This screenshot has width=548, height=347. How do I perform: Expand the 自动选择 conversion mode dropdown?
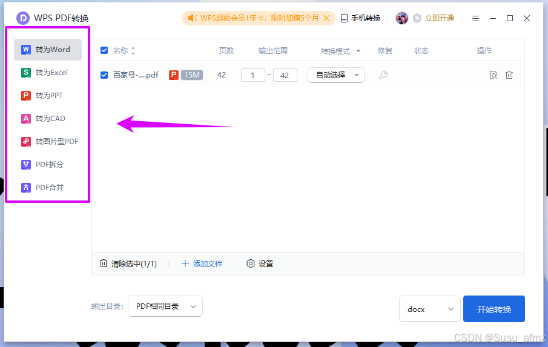[336, 75]
